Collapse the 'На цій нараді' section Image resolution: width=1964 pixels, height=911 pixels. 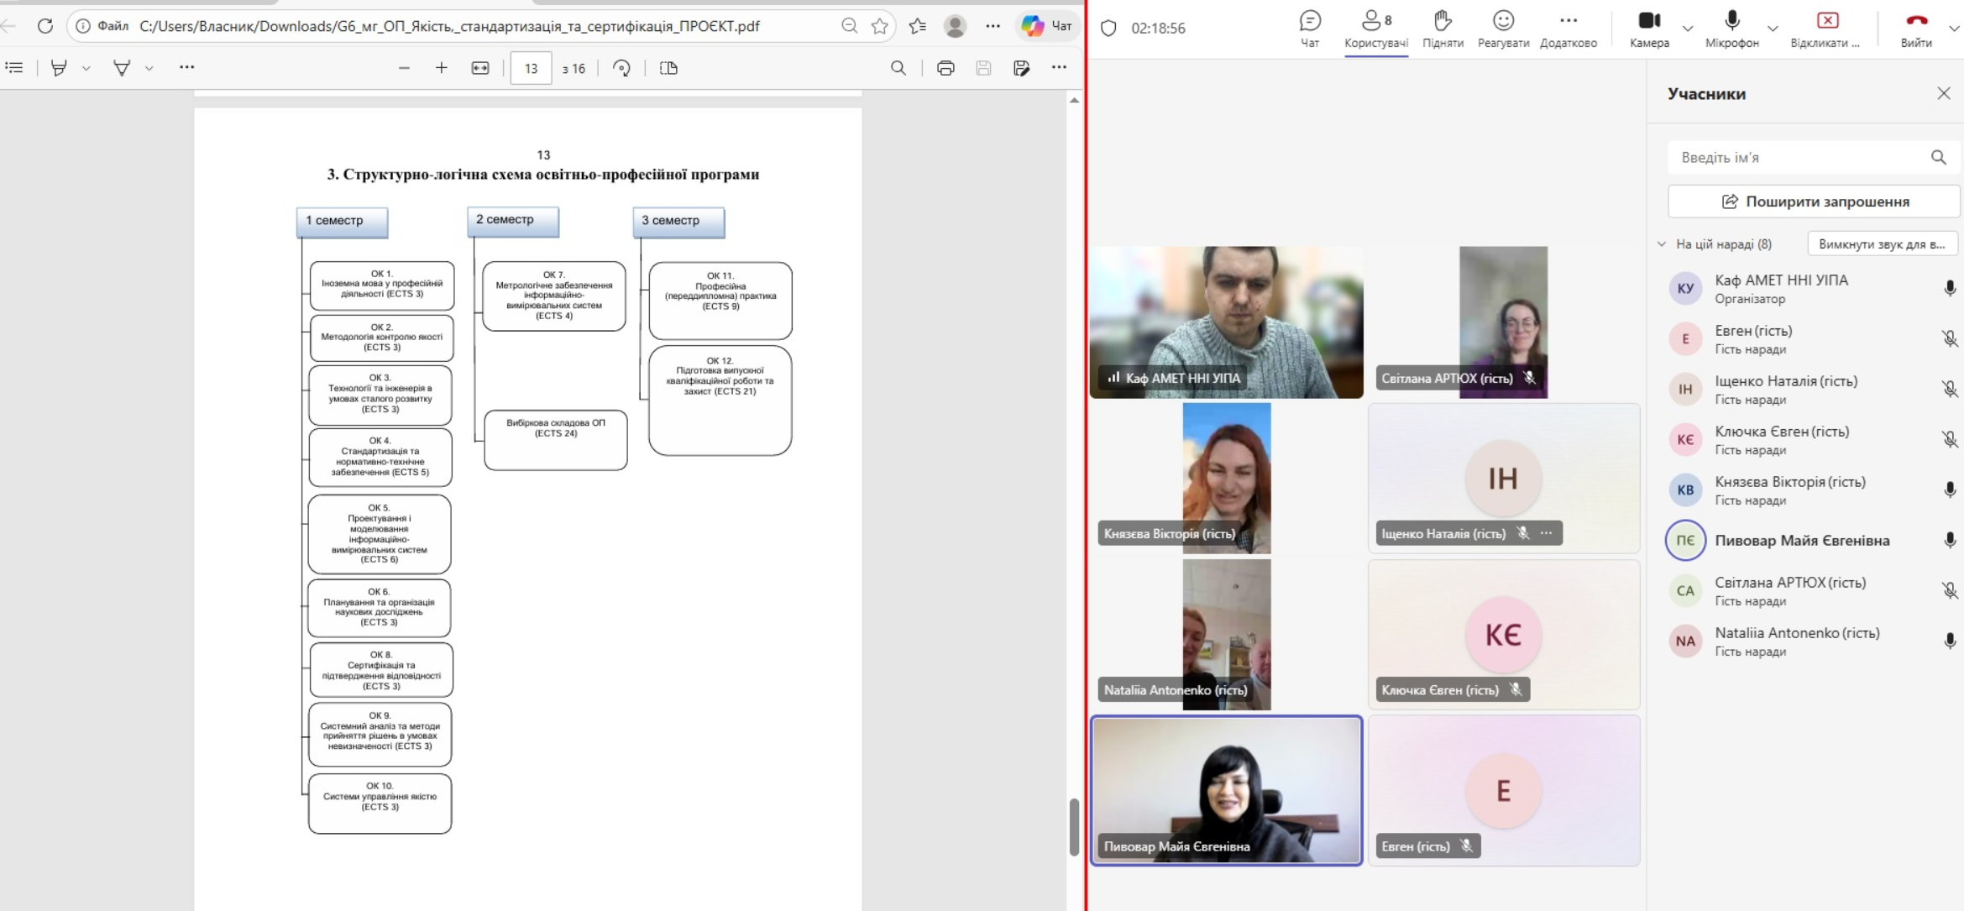[1662, 244]
